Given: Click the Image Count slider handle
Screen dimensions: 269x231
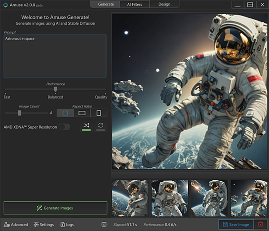Looking at the screenshot, I should click(20, 113).
